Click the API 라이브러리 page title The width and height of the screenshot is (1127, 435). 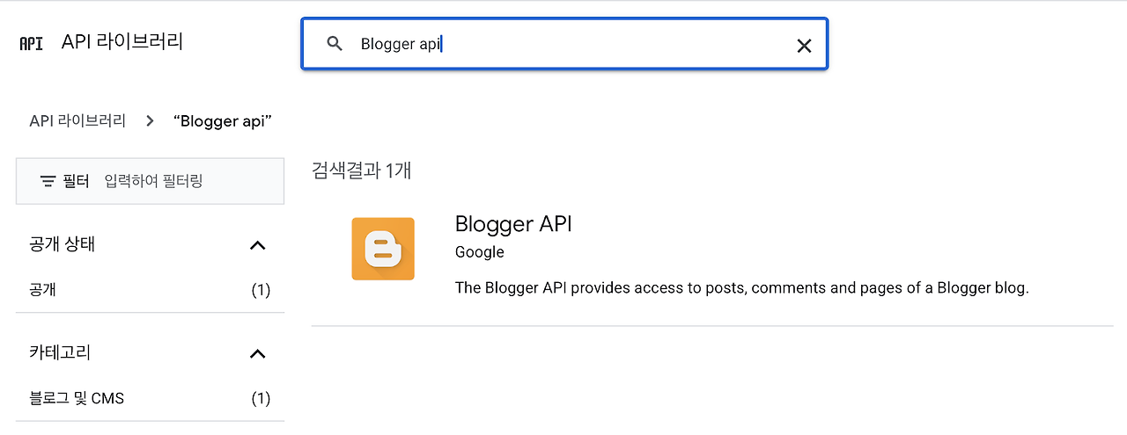click(x=122, y=41)
